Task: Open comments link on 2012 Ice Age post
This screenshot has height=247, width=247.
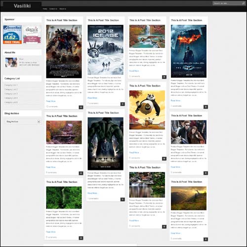Action: [x=93, y=103]
